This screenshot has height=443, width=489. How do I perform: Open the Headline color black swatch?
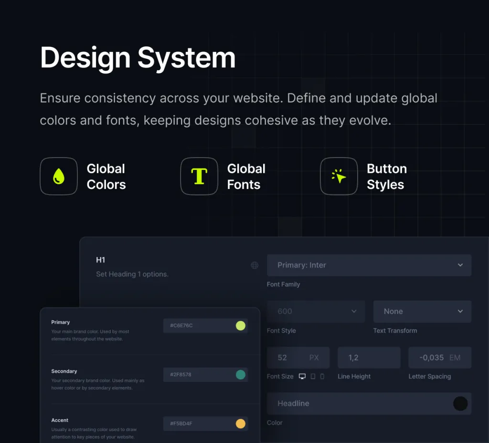(460, 403)
